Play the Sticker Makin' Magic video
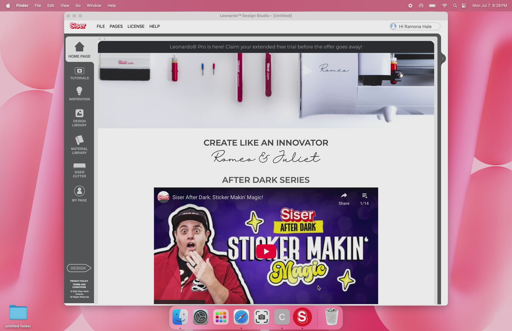Viewport: 512px width, 331px height. click(266, 251)
